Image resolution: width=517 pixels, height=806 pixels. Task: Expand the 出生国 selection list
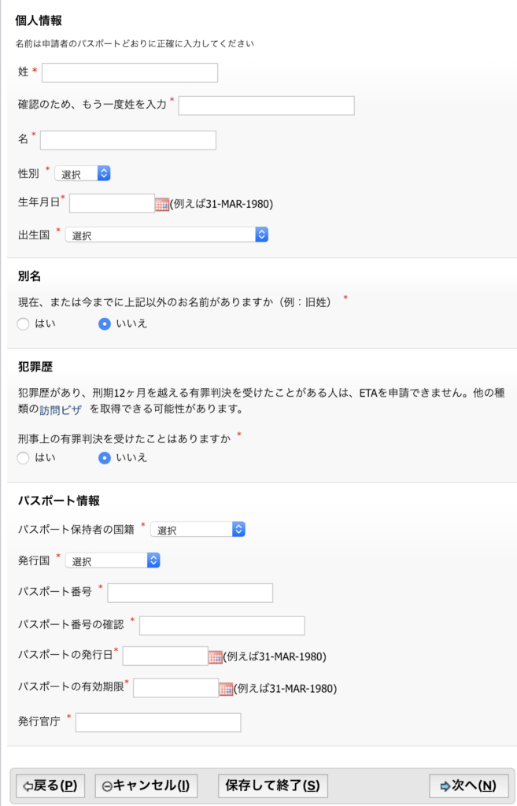[167, 235]
